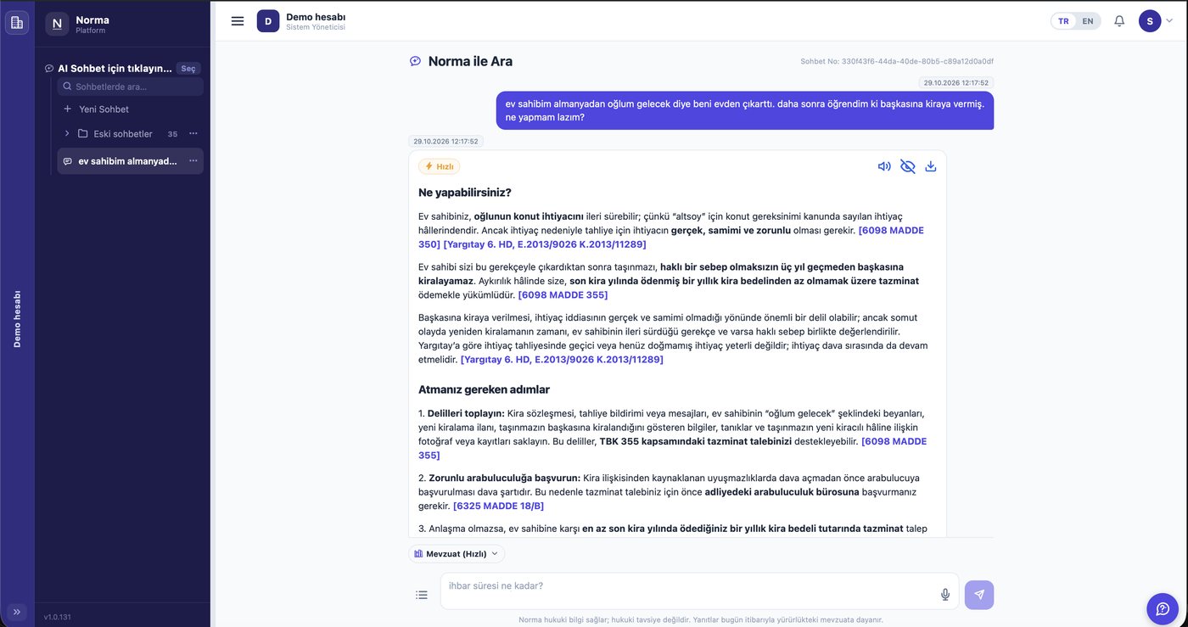The height and width of the screenshot is (627, 1188).
Task: Click the 'Ne yapabilirsiniz?' heading
Action: [x=465, y=193]
